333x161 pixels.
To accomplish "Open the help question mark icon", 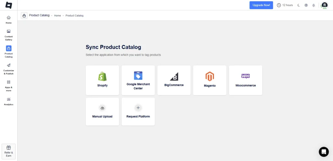I will 306,5.
